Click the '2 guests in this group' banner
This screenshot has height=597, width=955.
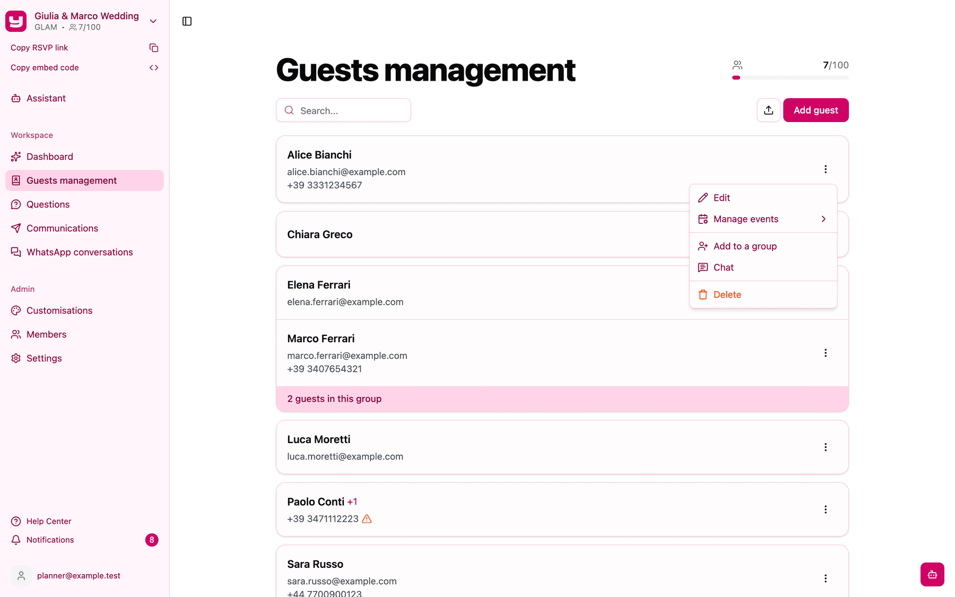click(x=562, y=399)
